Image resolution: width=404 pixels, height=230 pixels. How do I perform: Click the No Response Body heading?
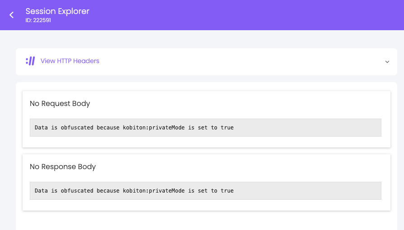(x=63, y=167)
